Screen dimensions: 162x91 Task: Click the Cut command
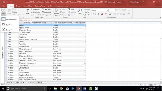point(14,9)
